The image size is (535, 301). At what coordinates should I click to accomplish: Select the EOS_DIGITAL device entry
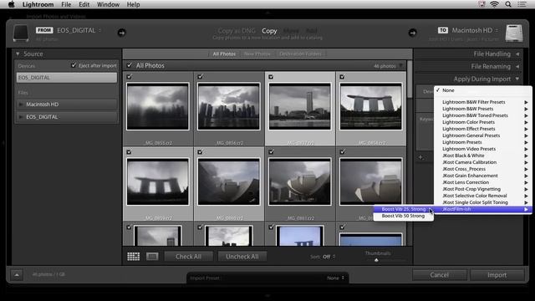point(67,78)
